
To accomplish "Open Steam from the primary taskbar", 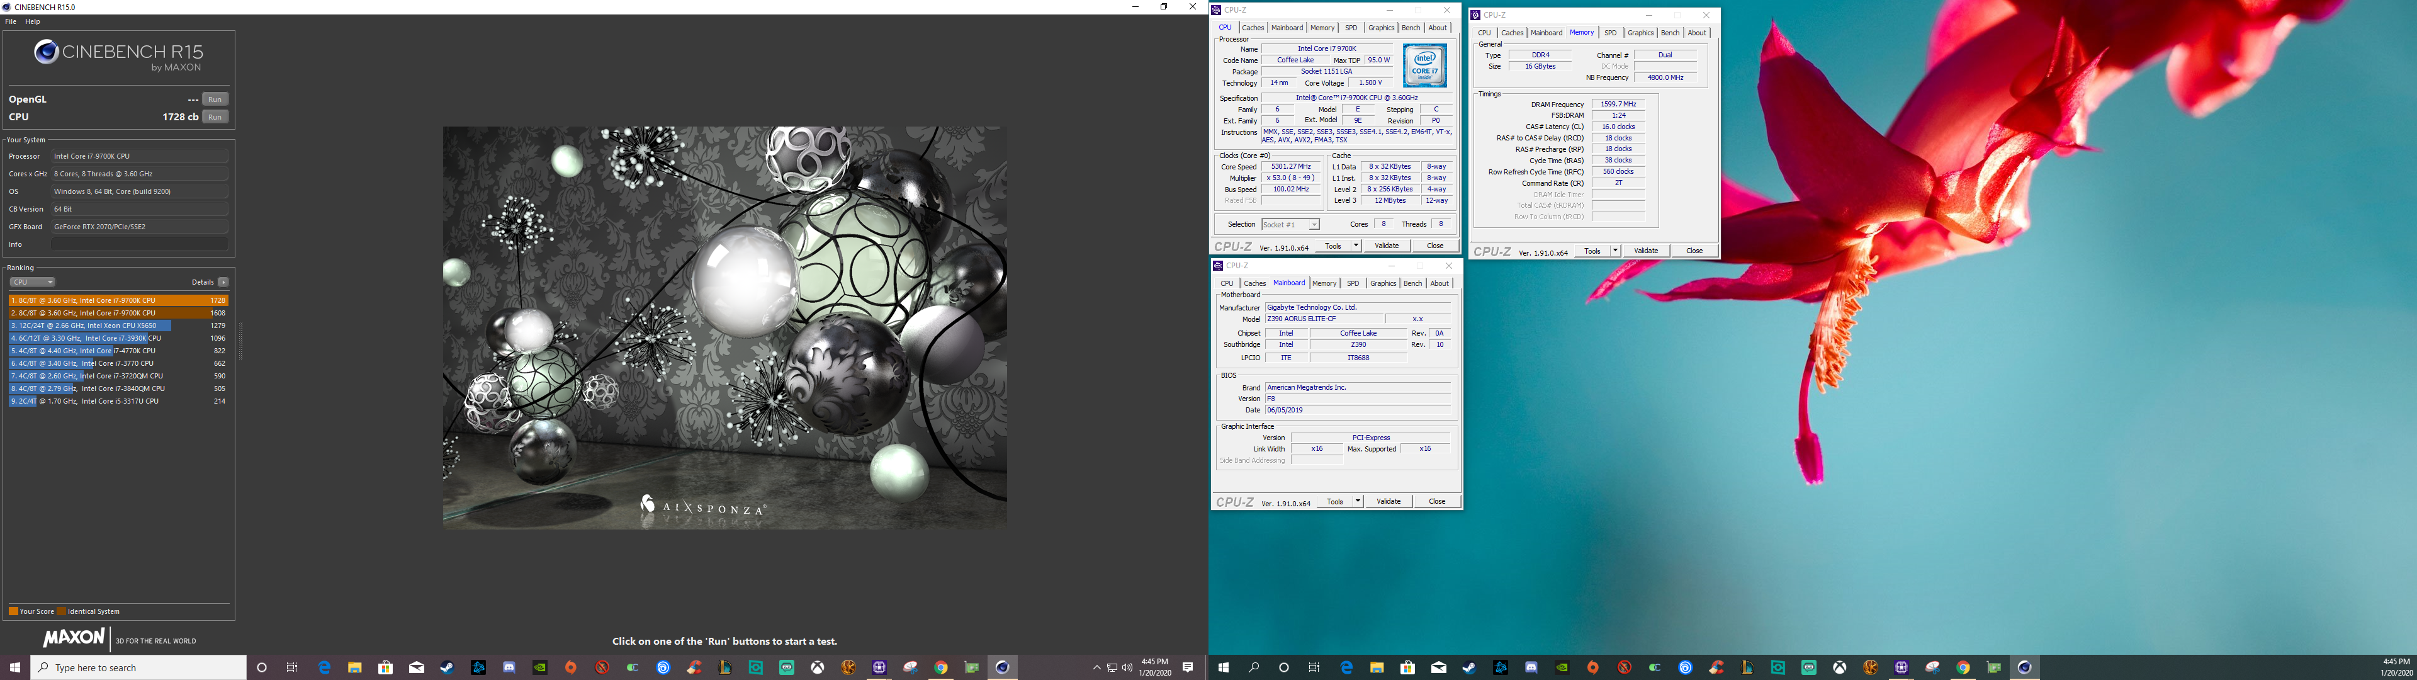I will click(x=447, y=668).
